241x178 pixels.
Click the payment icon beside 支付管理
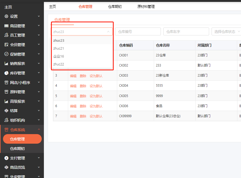click(x=7, y=158)
